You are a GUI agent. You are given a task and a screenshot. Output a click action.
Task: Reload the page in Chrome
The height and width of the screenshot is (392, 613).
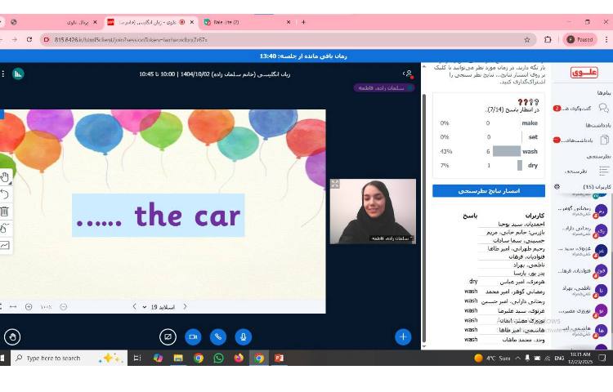(29, 39)
